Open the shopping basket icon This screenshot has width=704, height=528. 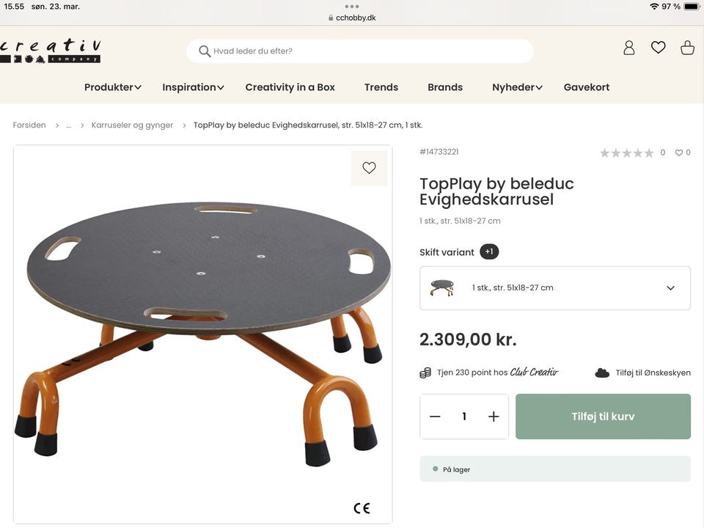click(x=687, y=48)
